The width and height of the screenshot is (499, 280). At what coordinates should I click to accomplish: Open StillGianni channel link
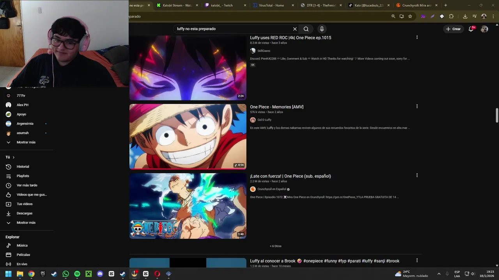pos(264,51)
